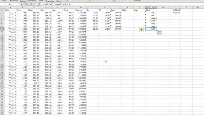
Task: Click the 169.01 cell in Low column E
Action: click(x=57, y=29)
